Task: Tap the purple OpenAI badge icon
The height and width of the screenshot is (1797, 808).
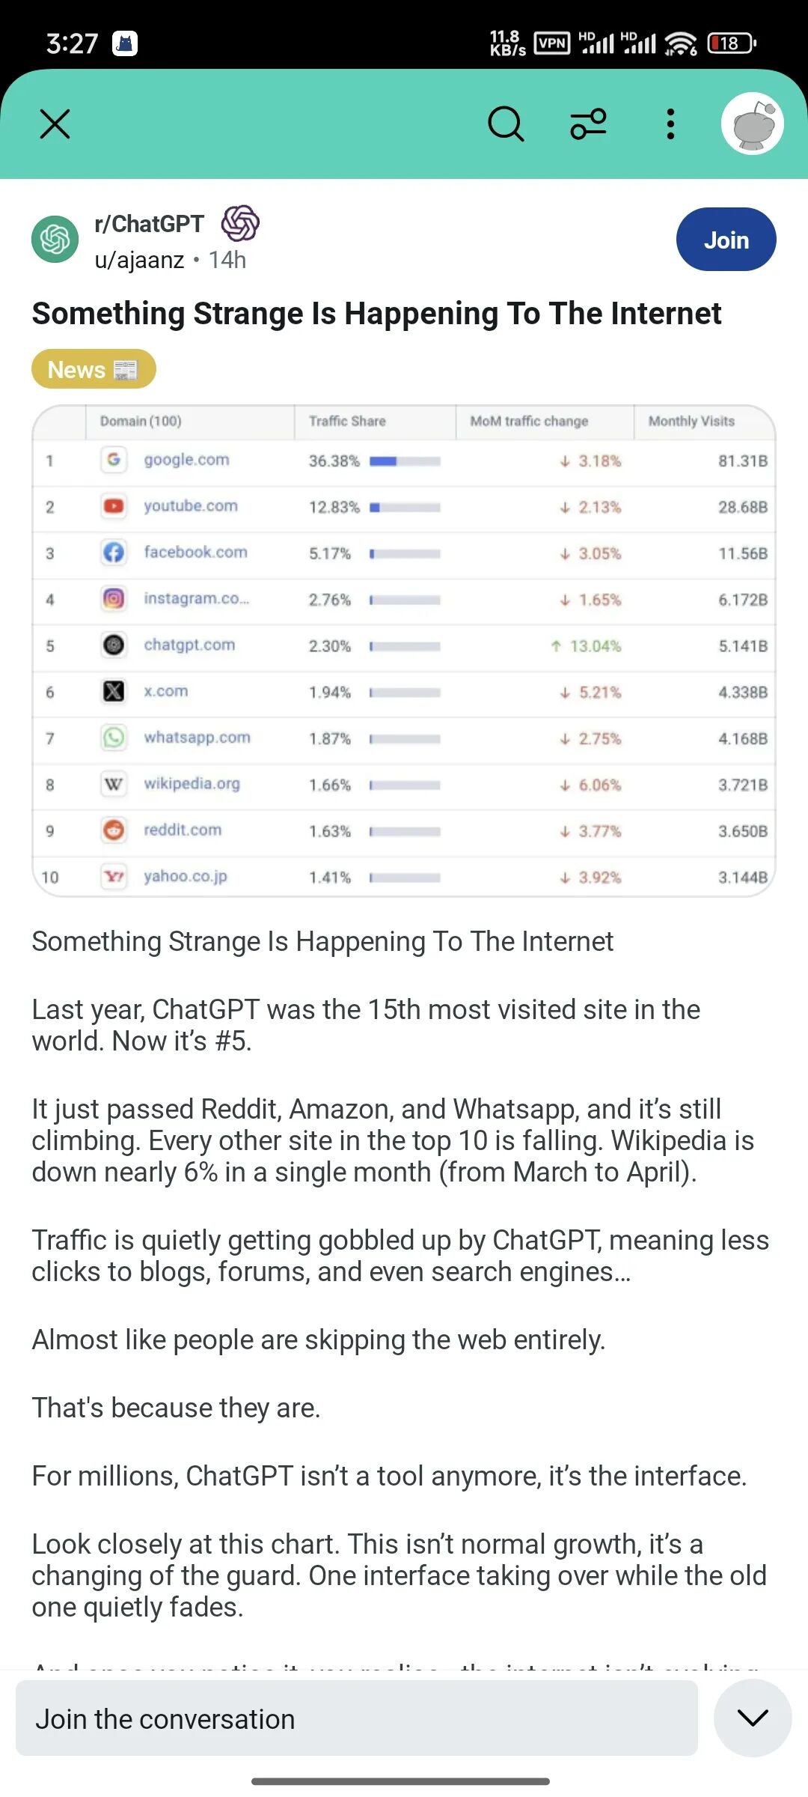Action: (x=240, y=223)
